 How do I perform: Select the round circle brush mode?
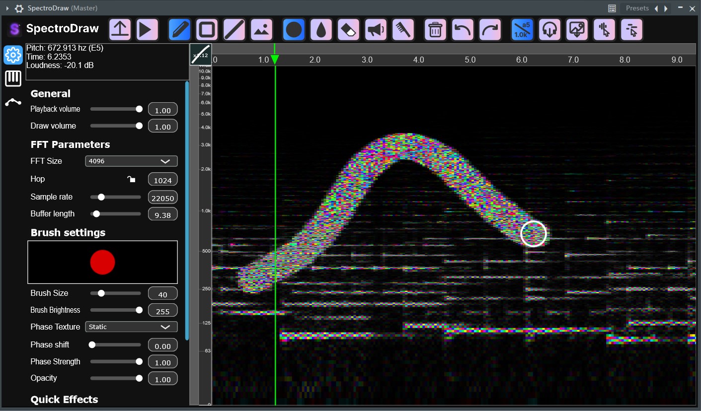(294, 30)
